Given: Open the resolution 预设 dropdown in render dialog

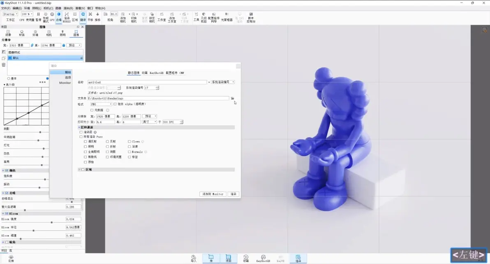Looking at the screenshot, I should click(x=150, y=116).
